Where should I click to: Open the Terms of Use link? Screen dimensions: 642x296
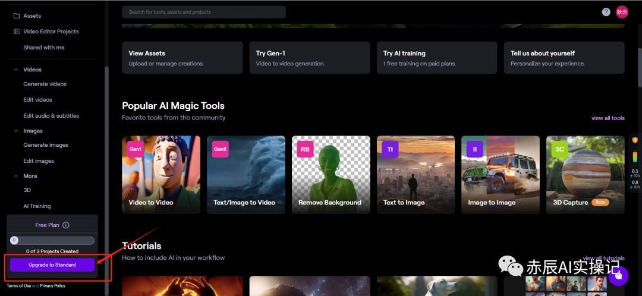[19, 286]
